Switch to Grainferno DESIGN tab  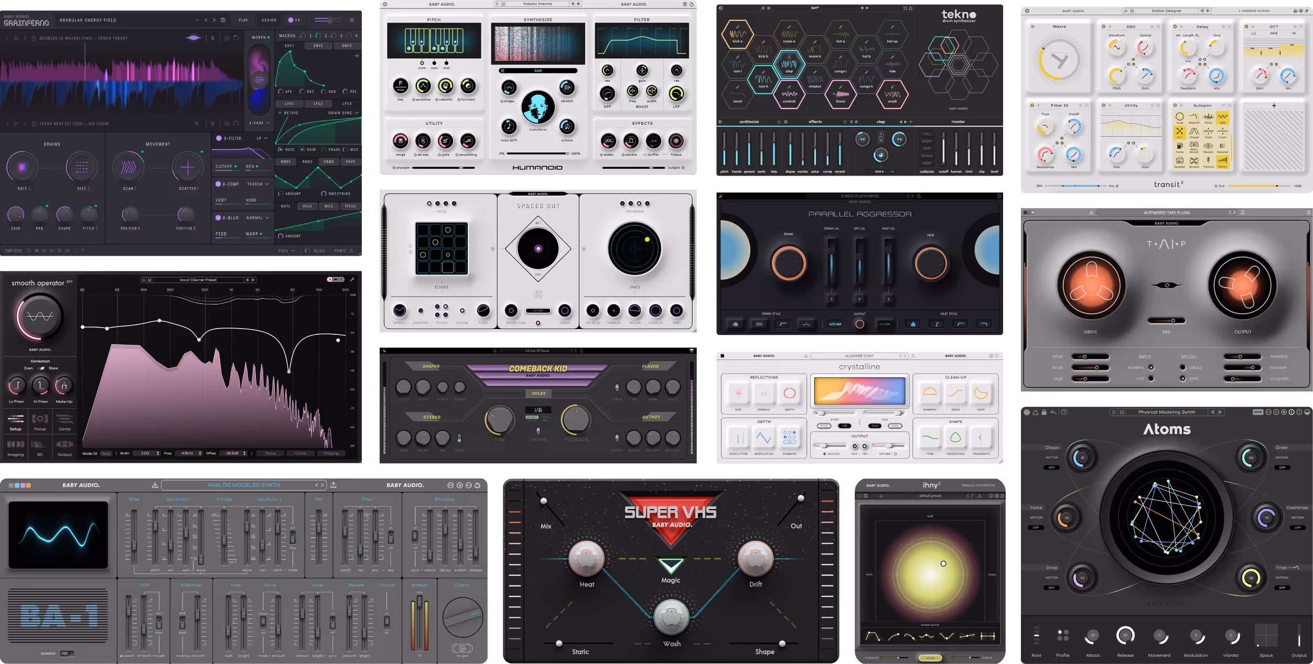point(269,20)
